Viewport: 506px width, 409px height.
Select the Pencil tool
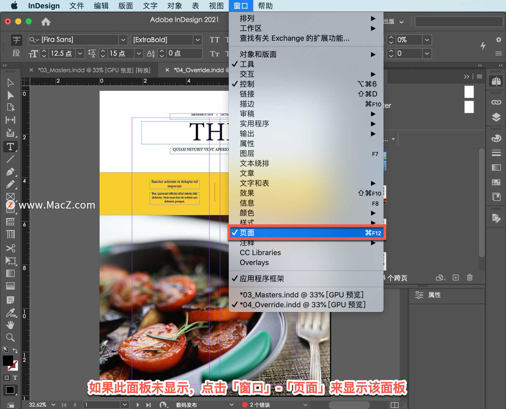pyautogui.click(x=10, y=184)
